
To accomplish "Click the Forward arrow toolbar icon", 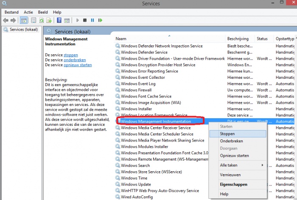I will tap(13, 20).
